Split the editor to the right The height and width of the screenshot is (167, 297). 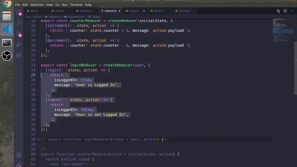pyautogui.click(x=285, y=11)
